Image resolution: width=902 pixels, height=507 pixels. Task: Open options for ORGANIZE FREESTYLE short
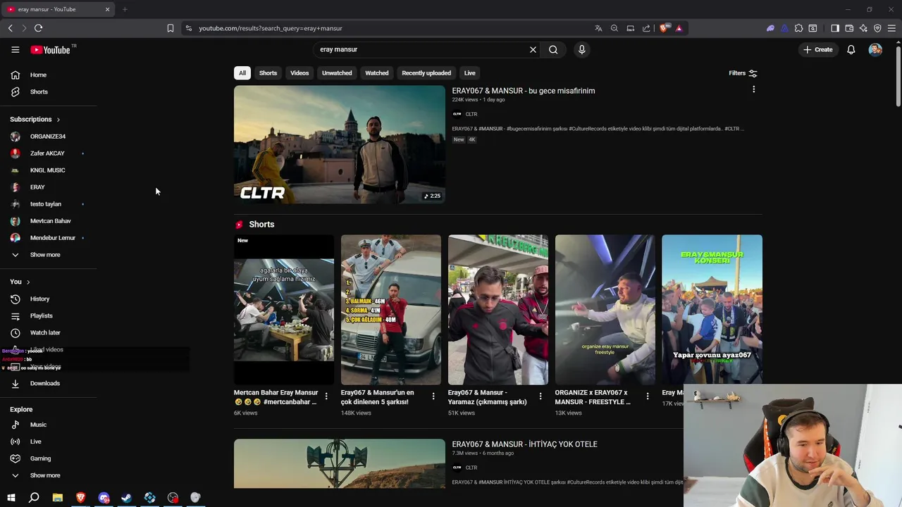click(x=647, y=396)
